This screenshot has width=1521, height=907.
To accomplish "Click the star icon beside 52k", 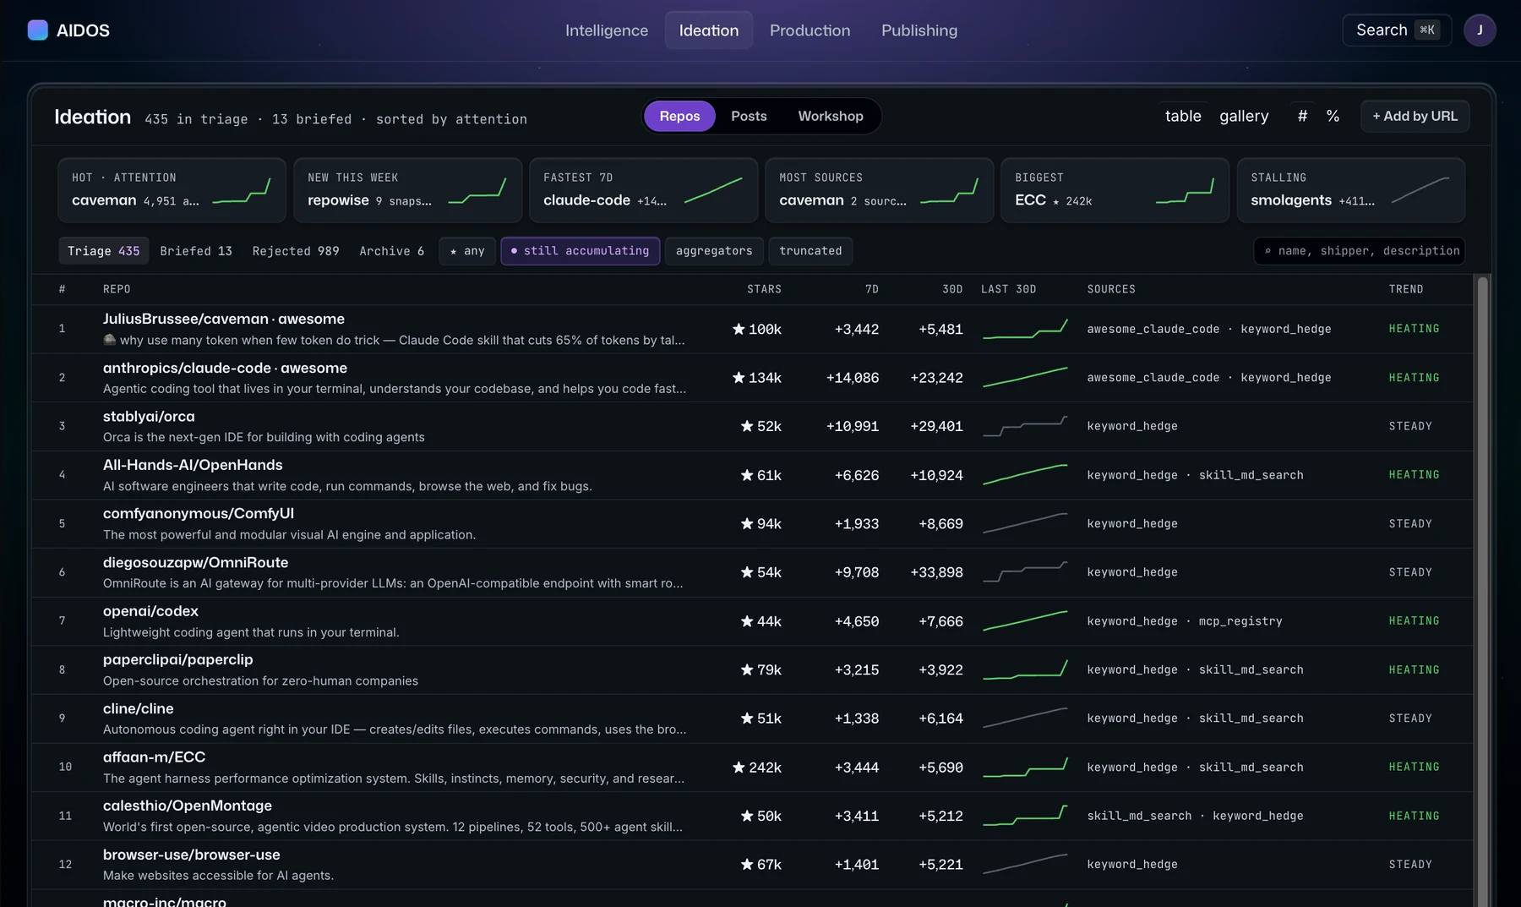I will (x=747, y=426).
